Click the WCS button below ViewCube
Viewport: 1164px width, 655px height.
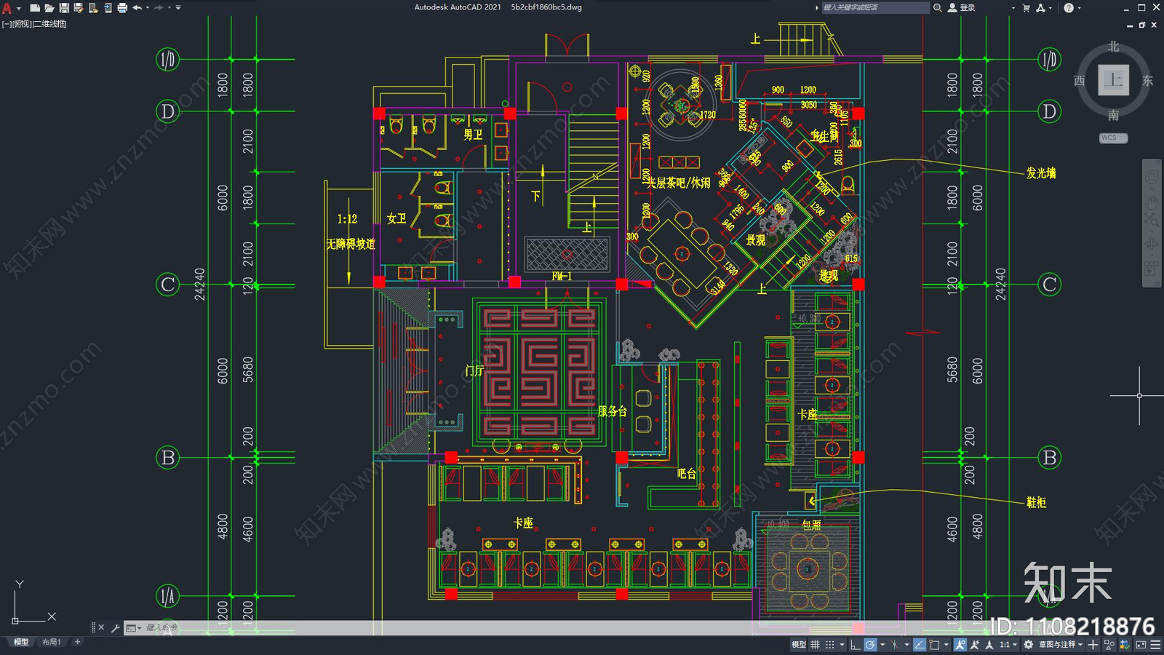[x=1113, y=138]
